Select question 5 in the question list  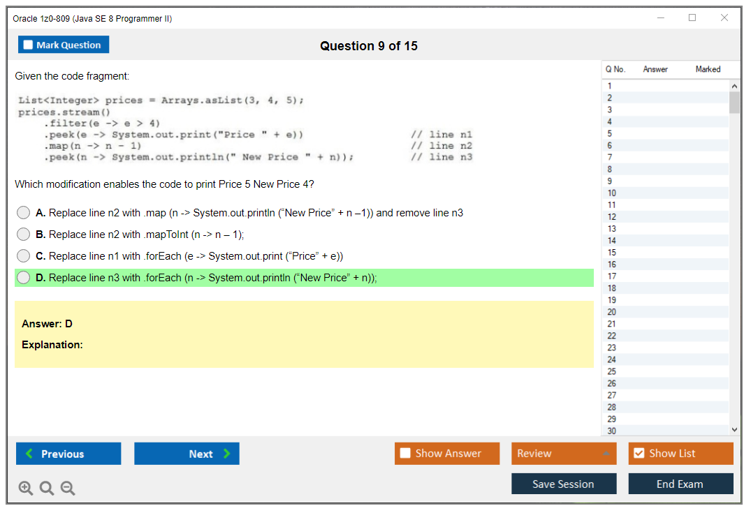pos(657,133)
